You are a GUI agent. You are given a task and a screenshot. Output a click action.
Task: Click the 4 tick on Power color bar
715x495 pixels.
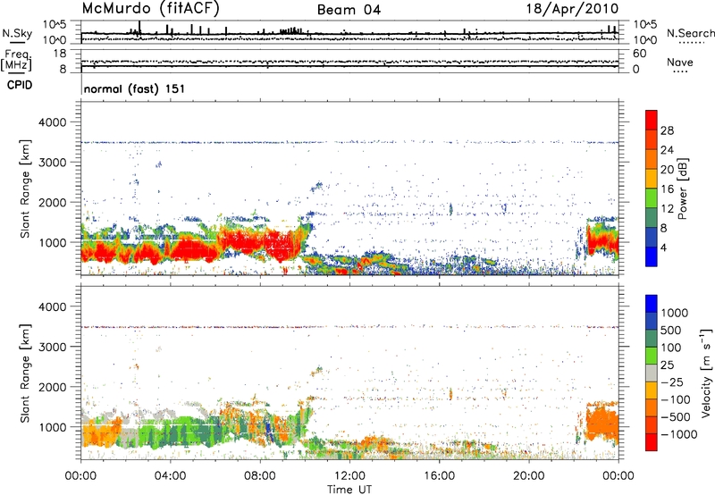(x=664, y=248)
